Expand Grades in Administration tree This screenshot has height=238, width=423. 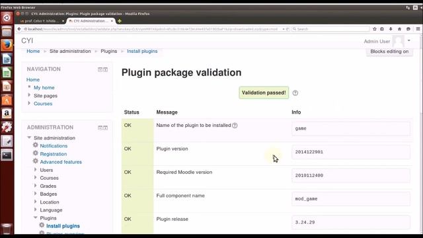tap(35, 186)
